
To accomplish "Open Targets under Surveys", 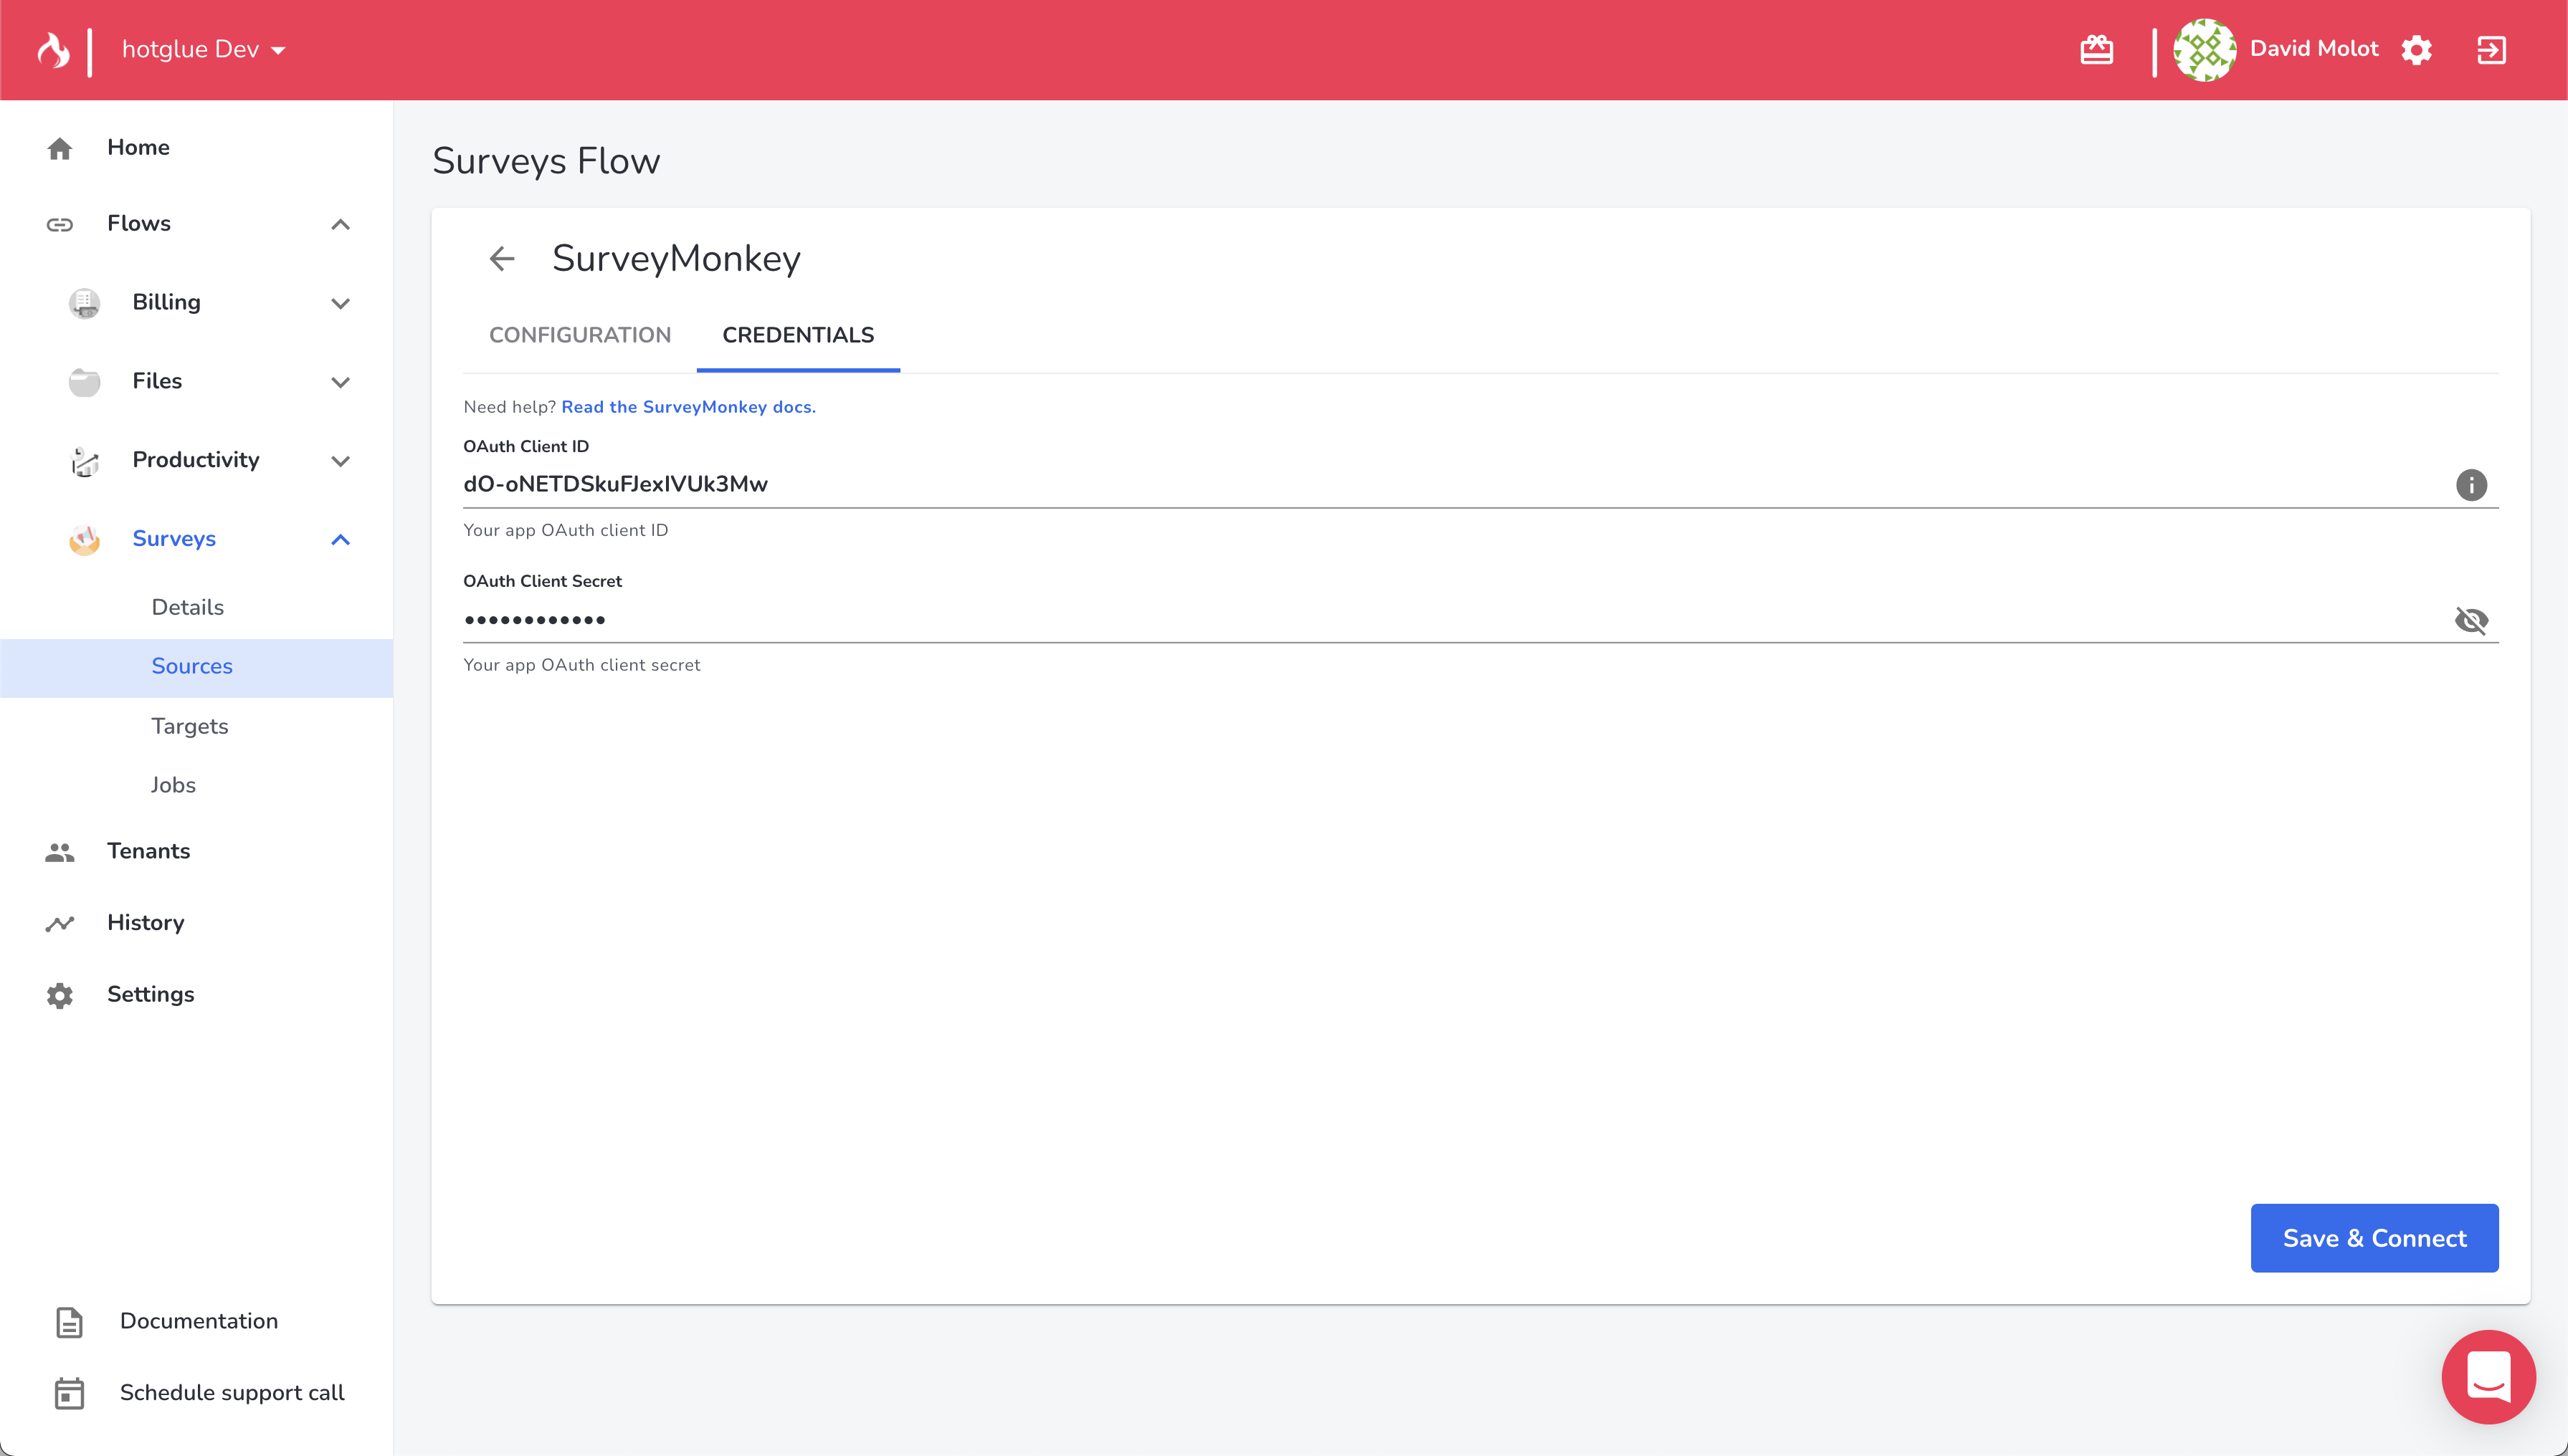I will (190, 726).
